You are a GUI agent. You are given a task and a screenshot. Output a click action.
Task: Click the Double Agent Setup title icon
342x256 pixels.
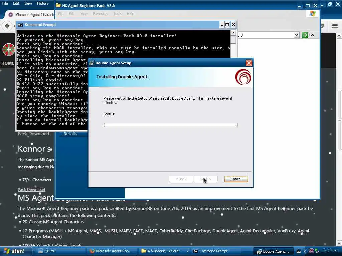coord(92,63)
